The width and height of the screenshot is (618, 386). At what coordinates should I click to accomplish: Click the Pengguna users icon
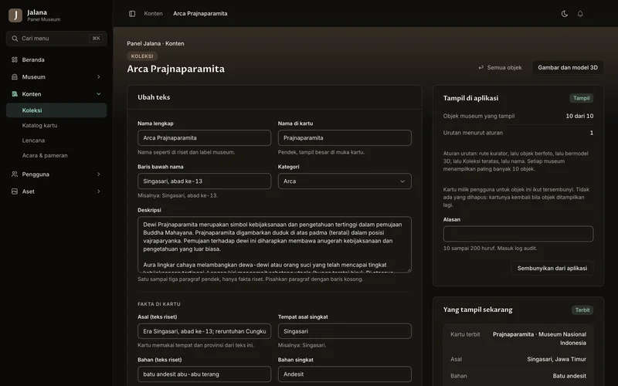click(15, 174)
